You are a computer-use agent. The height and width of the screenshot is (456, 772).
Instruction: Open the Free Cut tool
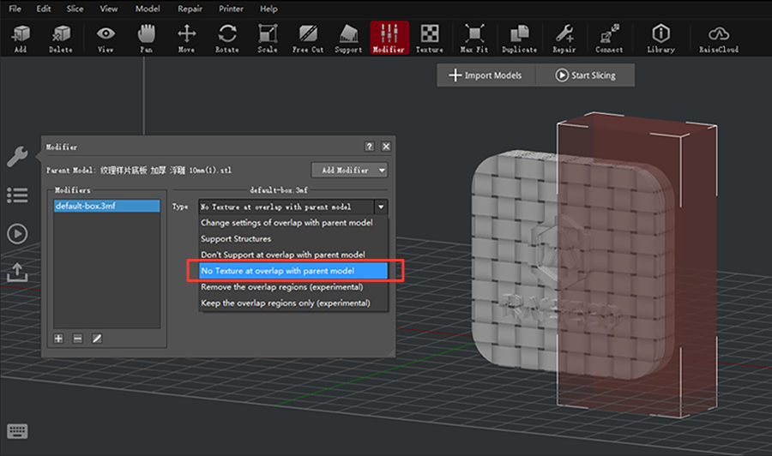coord(308,38)
